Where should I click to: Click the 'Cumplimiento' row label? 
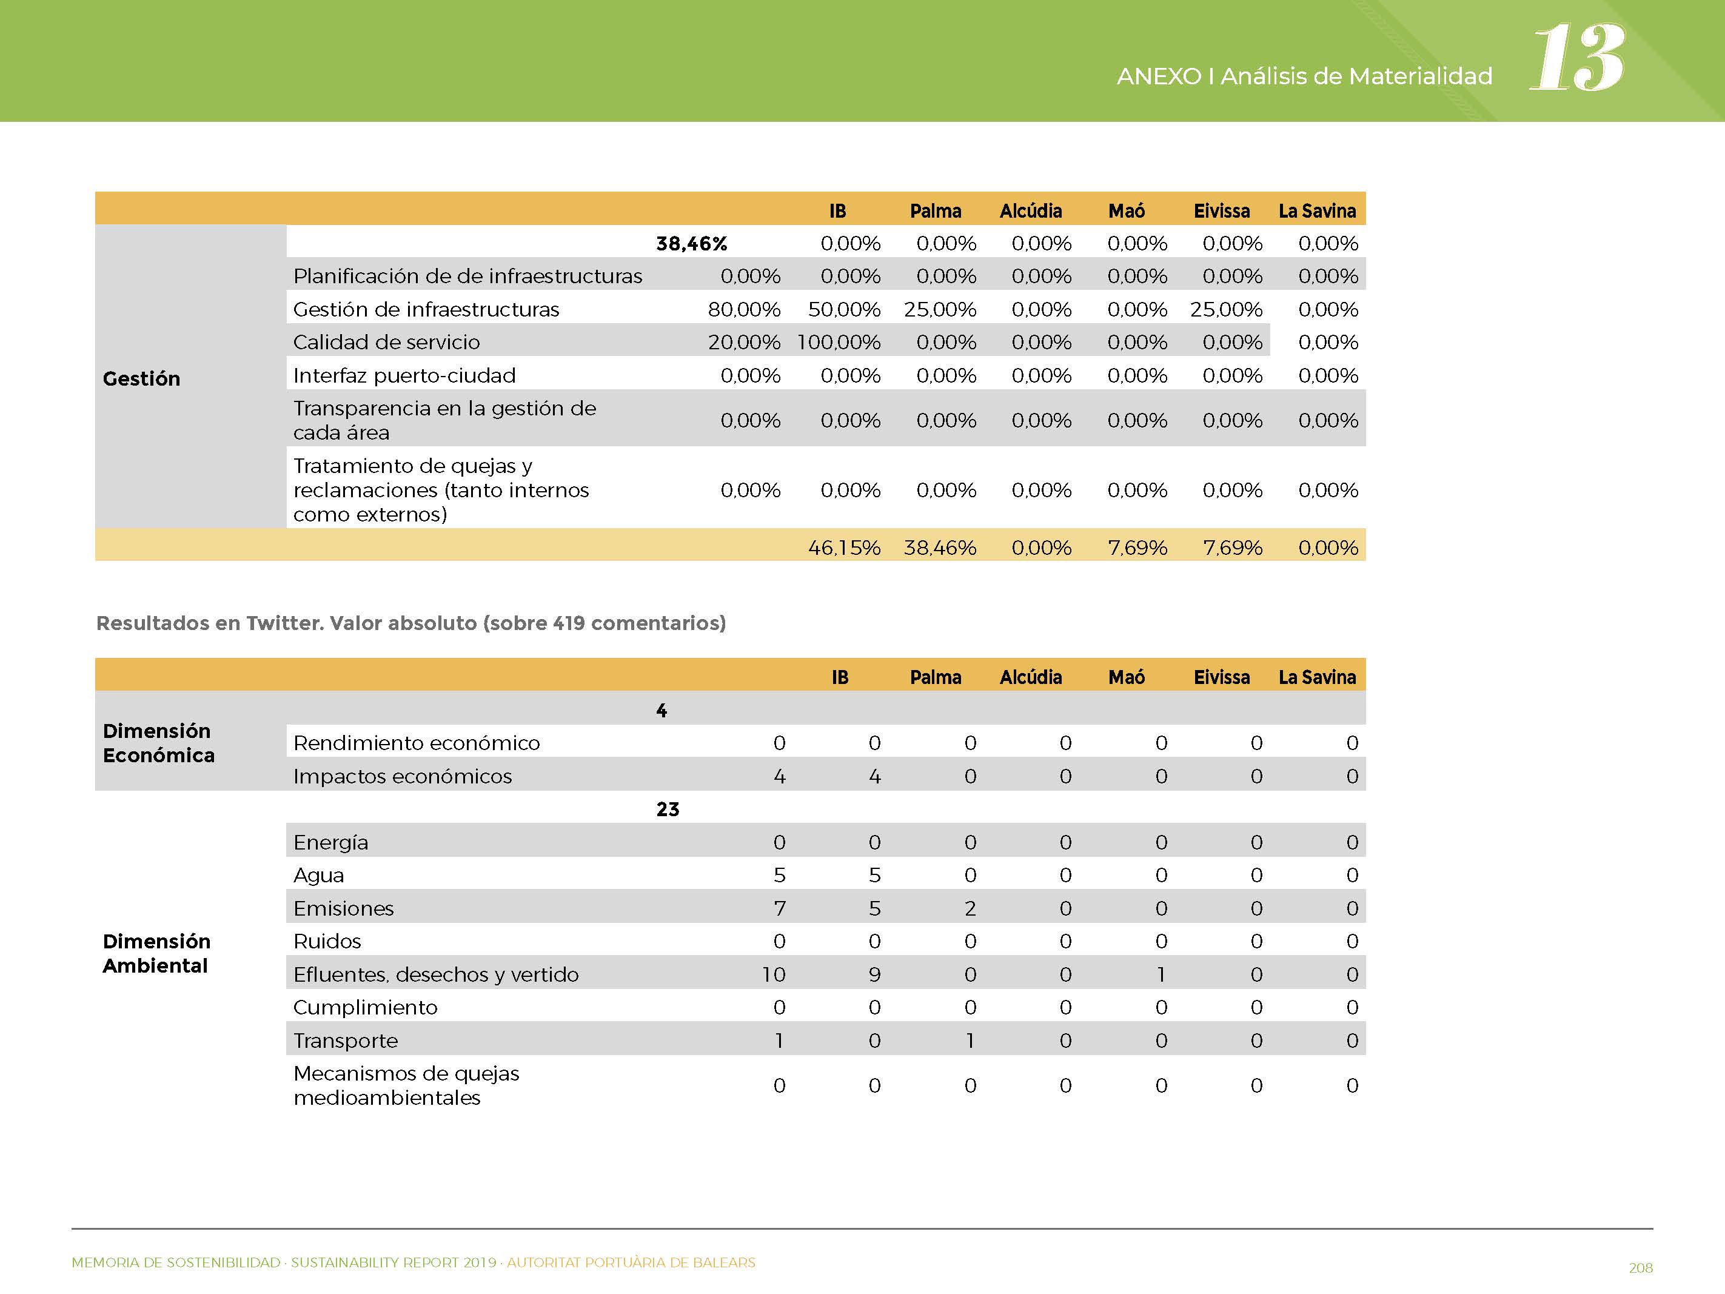tap(365, 1008)
